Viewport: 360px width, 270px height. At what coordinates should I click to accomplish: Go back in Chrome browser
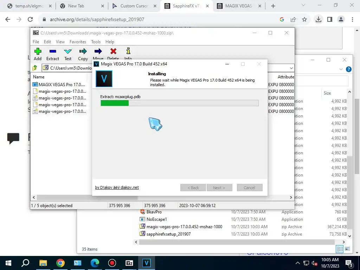click(x=8, y=19)
